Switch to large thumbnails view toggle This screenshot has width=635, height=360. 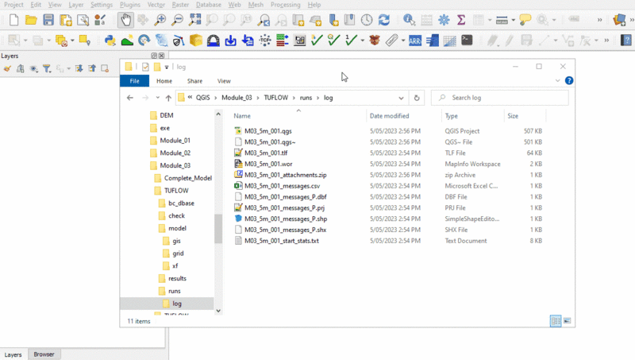point(567,320)
